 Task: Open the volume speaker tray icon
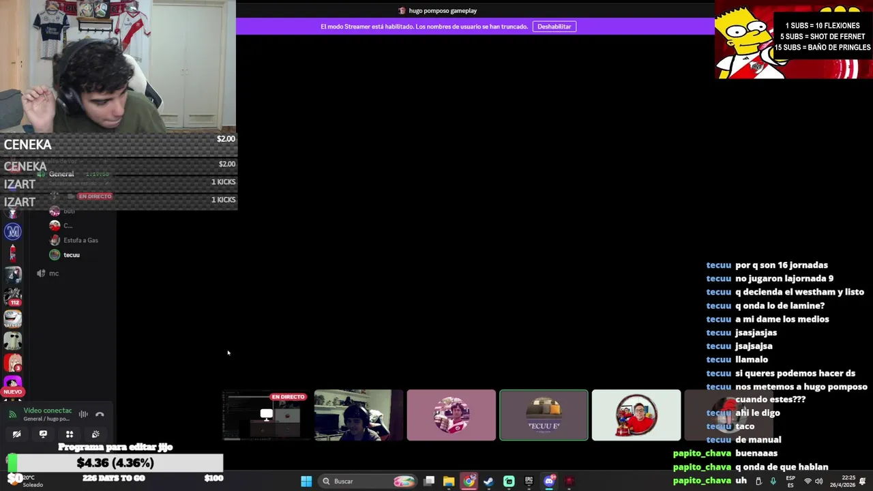[818, 481]
